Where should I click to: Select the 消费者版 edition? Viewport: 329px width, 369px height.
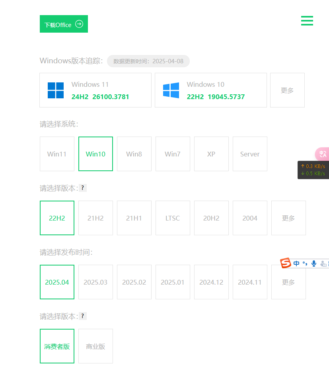(x=57, y=346)
